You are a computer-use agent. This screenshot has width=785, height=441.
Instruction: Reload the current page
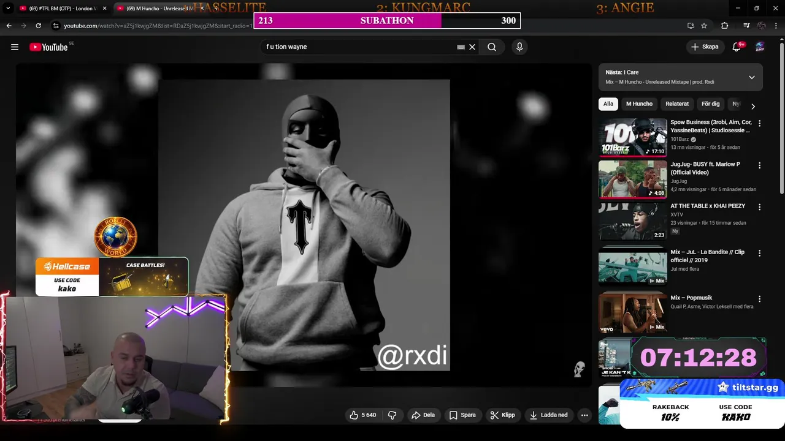point(38,26)
